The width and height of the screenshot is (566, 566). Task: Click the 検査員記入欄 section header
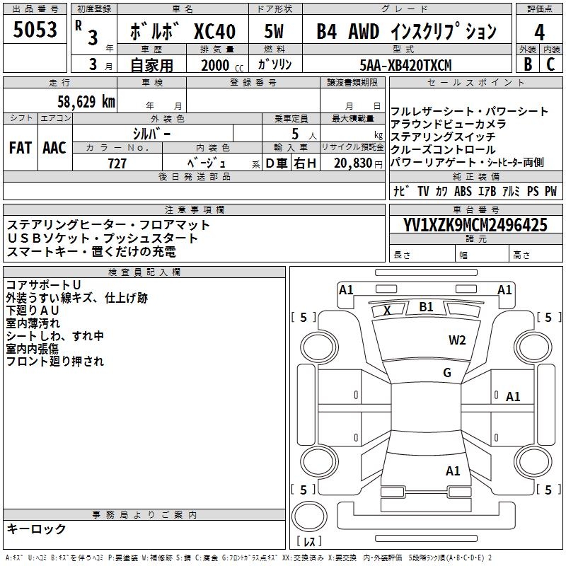point(144,272)
